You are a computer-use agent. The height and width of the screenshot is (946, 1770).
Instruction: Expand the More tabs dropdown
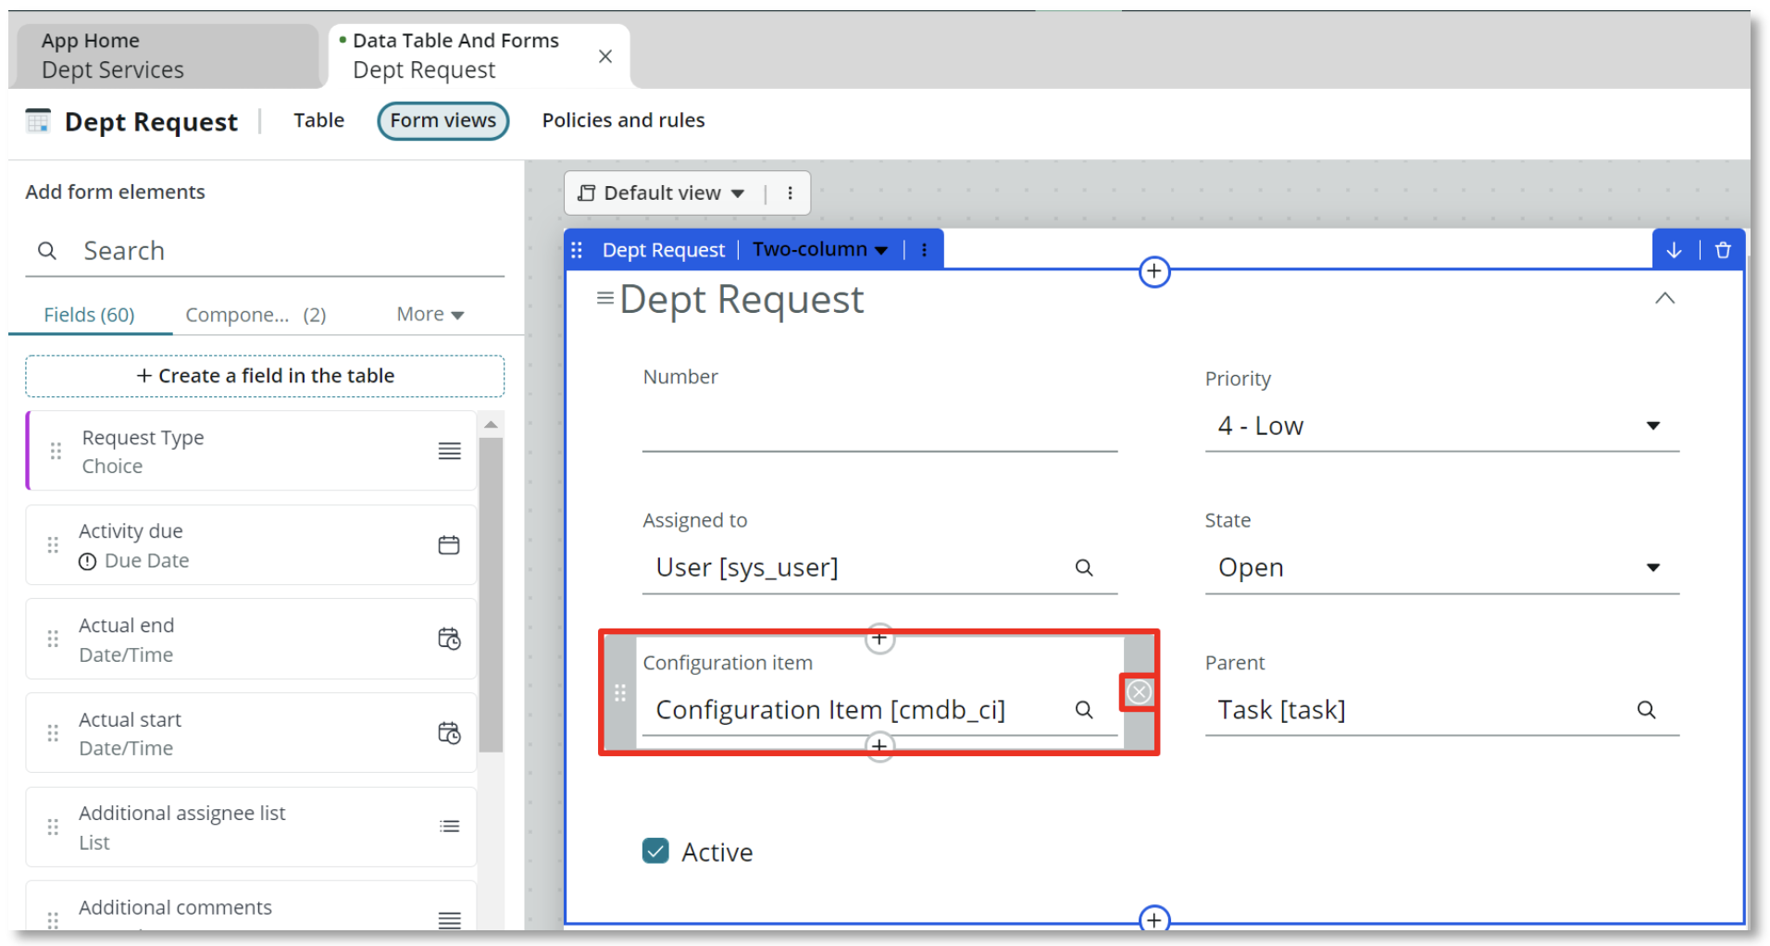coord(430,315)
